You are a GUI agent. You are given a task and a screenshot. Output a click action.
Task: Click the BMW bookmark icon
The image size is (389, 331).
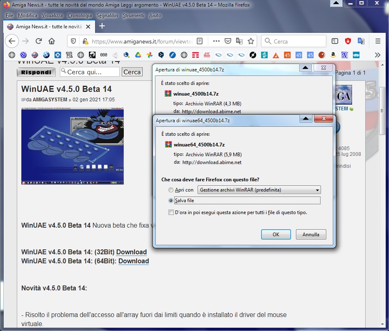[x=46, y=55]
